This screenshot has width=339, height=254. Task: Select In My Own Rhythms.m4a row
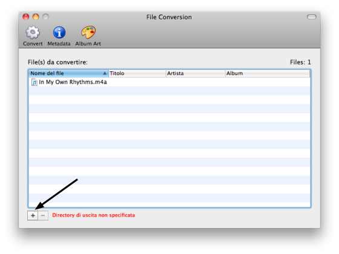point(169,82)
